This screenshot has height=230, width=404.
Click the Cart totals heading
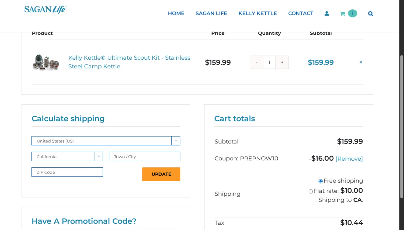point(235,118)
